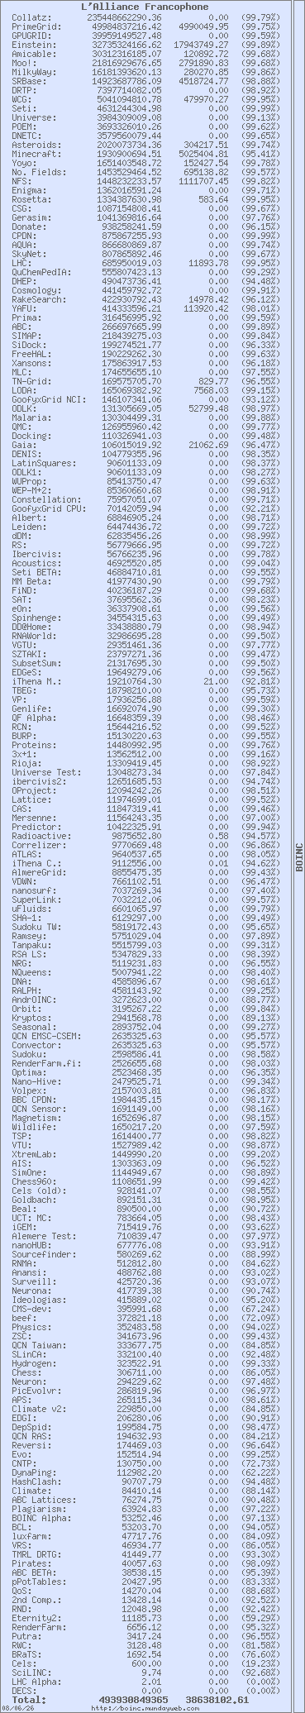The image size is (305, 1713).
Task: Select the "BOINC Alpha:" row label
Action: pyautogui.click(x=42, y=1517)
